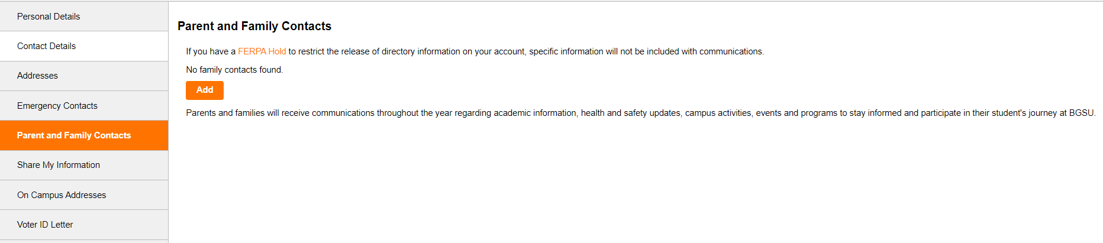Open Emergency Contacts page
Image resolution: width=1103 pixels, height=243 pixels.
(x=57, y=106)
